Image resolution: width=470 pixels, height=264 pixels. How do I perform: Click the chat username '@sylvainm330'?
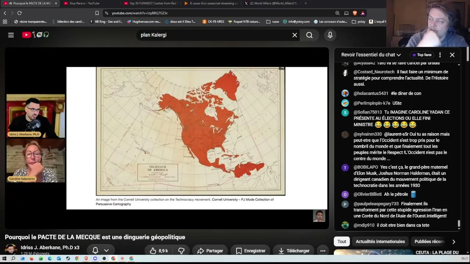pyautogui.click(x=368, y=134)
